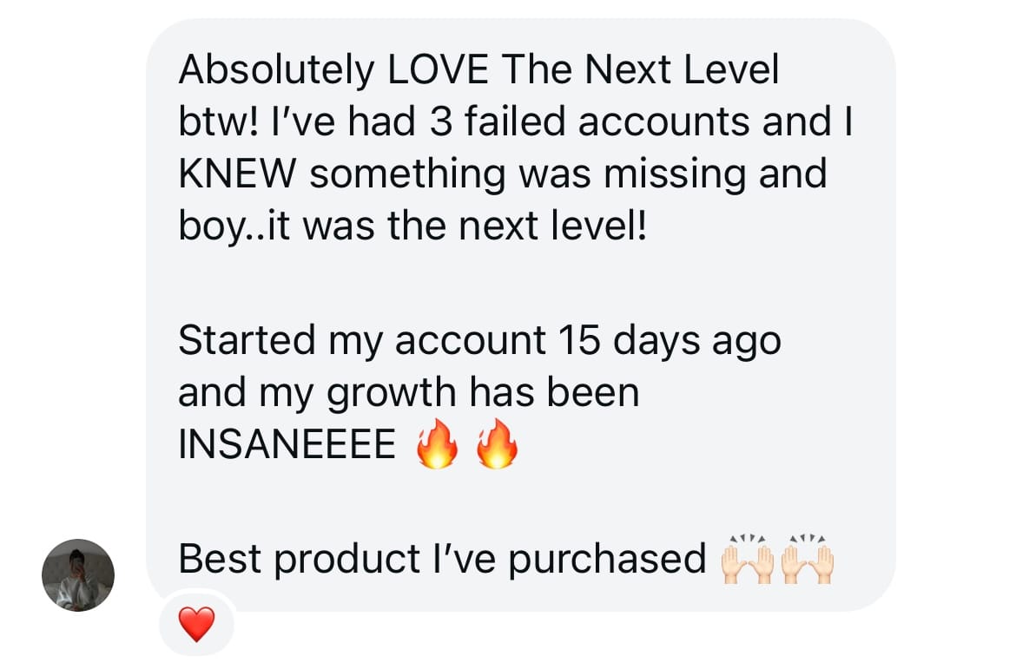Click the red heart reaction
This screenshot has height=669, width=1016.
196,624
